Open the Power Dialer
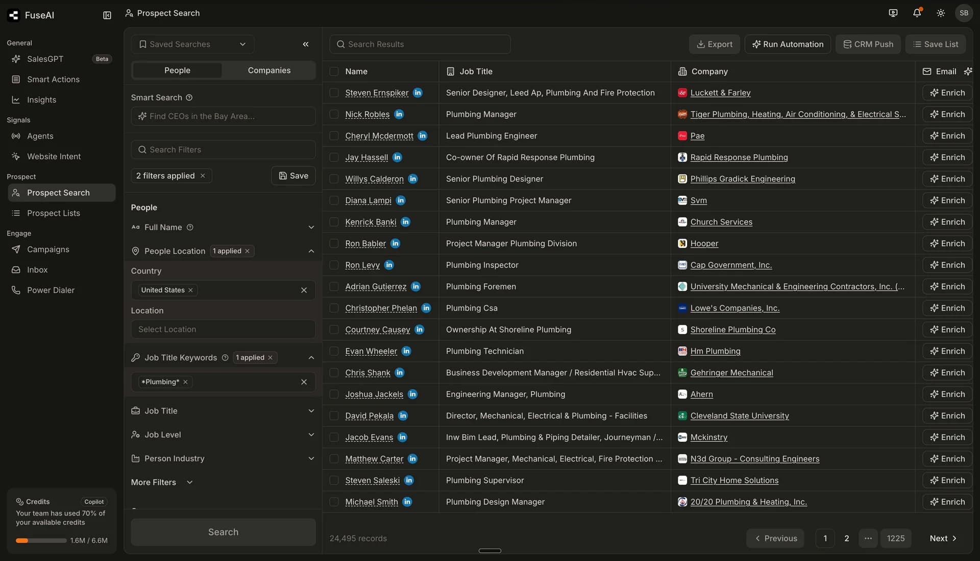 point(51,290)
